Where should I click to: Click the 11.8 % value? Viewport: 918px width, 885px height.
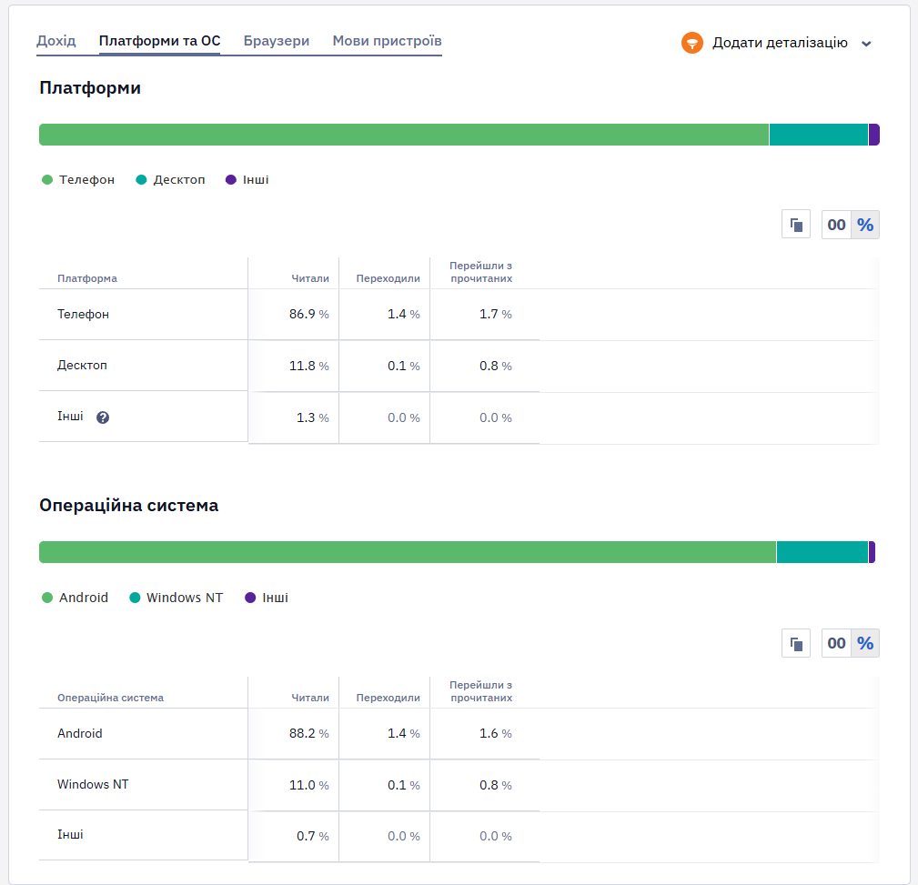(308, 366)
